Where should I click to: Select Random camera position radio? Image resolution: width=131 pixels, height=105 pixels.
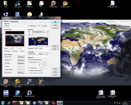coord(29,70)
